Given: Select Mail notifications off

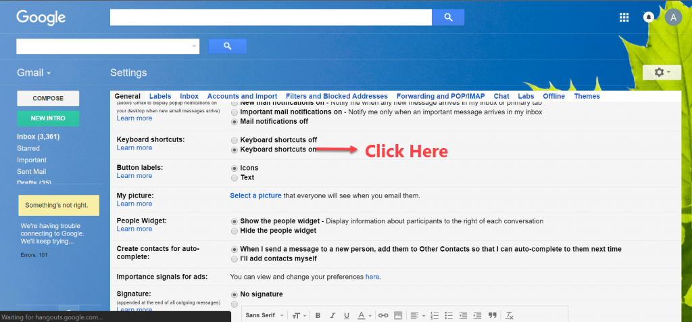Looking at the screenshot, I should pyautogui.click(x=234, y=122).
